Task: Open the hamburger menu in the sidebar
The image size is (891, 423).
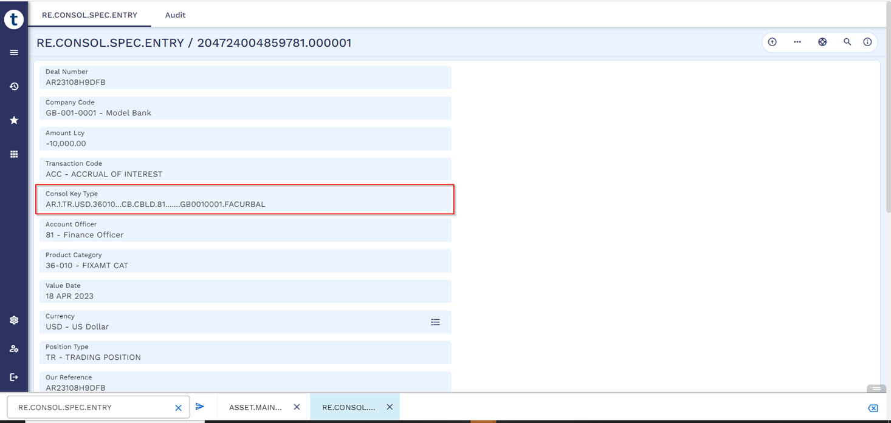Action: (x=14, y=53)
